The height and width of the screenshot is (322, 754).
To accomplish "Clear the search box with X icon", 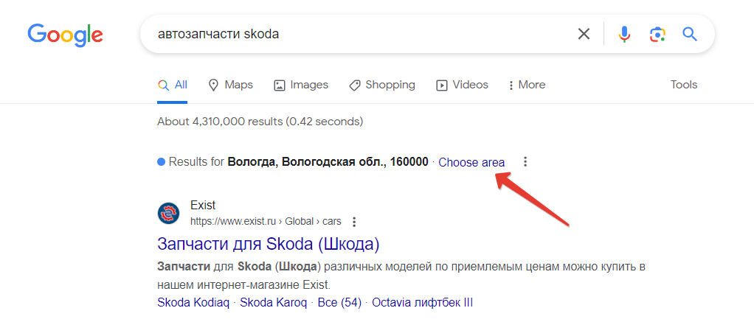I will click(x=584, y=34).
